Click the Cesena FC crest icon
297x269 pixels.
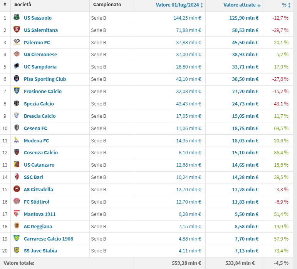[x=17, y=128]
